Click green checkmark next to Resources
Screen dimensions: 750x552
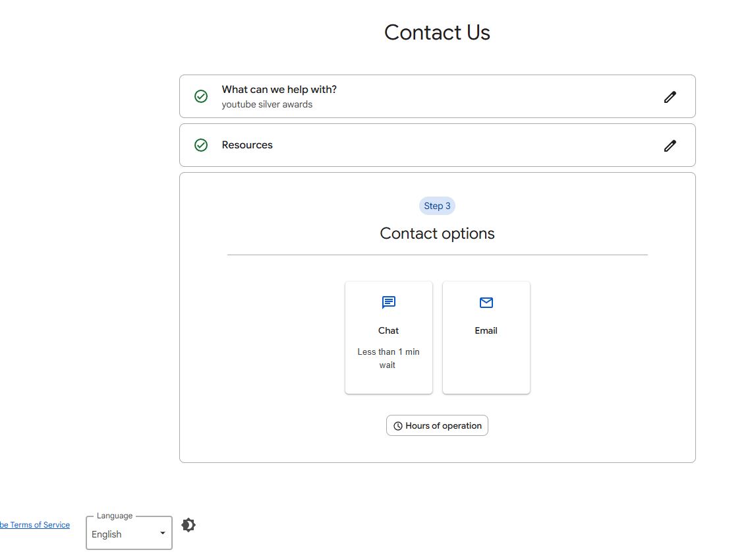pos(201,145)
